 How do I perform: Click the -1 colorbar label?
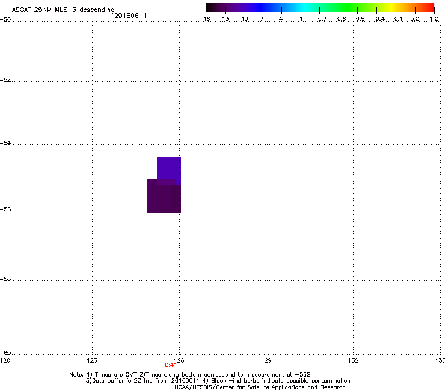tap(298, 19)
